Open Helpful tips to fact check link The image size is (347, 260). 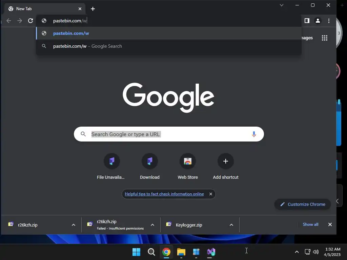(164, 194)
